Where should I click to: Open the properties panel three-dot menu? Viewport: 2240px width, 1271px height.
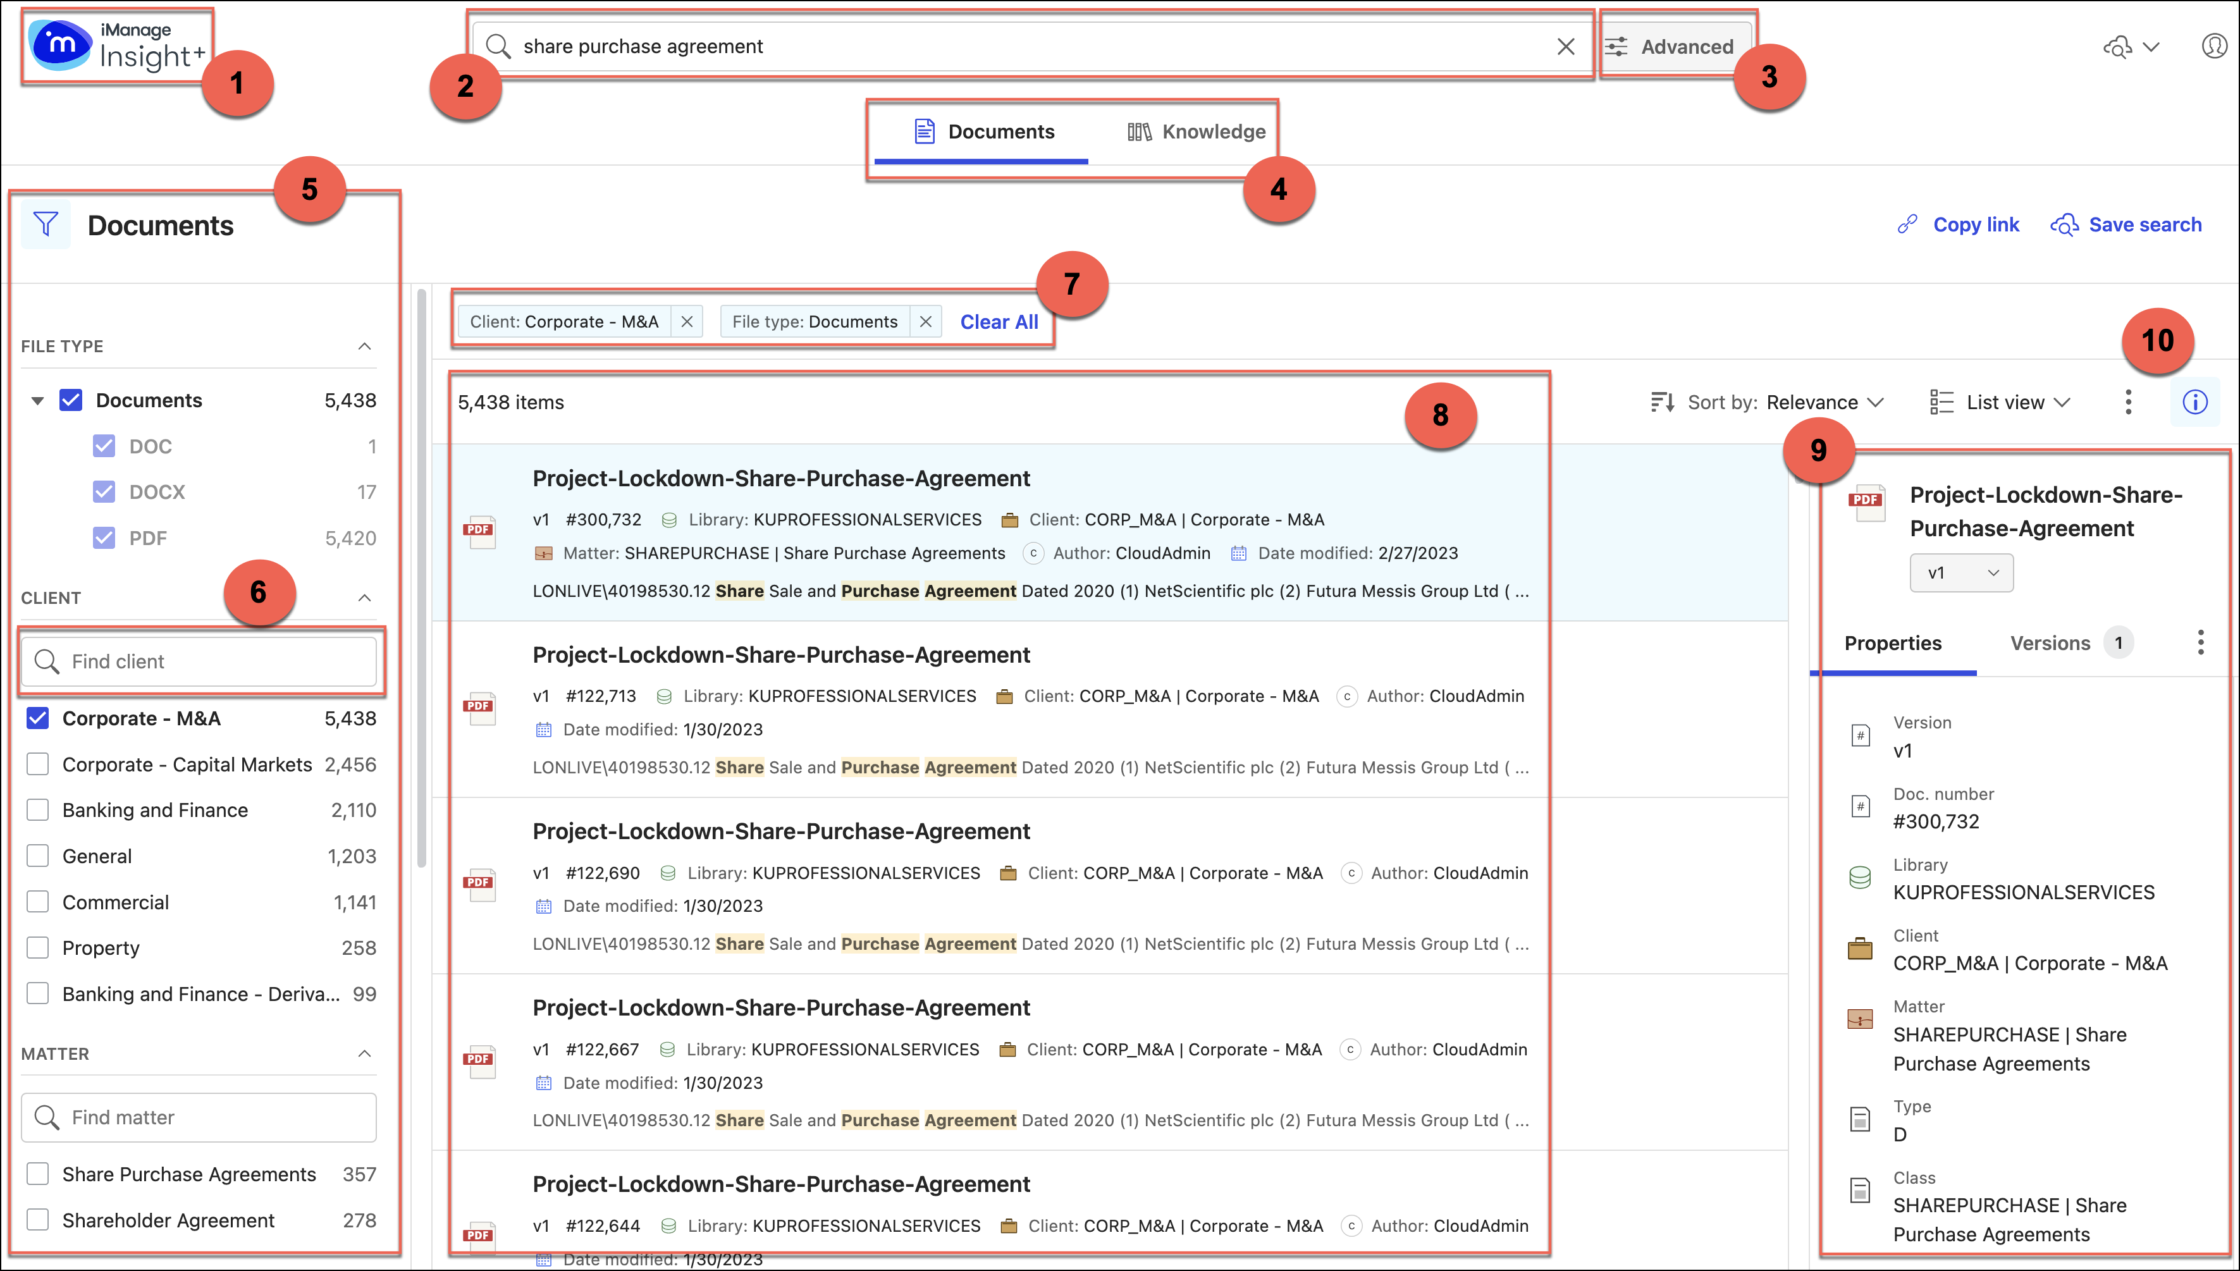[2200, 642]
